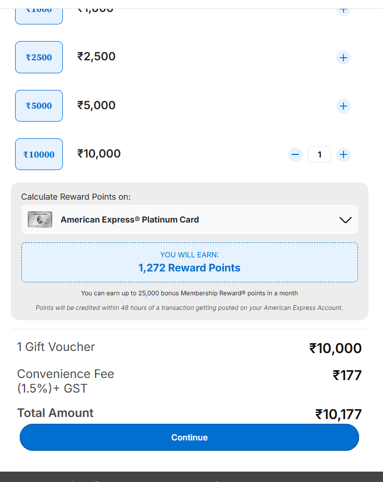383x482 pixels.
Task: Expand the card selector chevron
Action: (345, 219)
